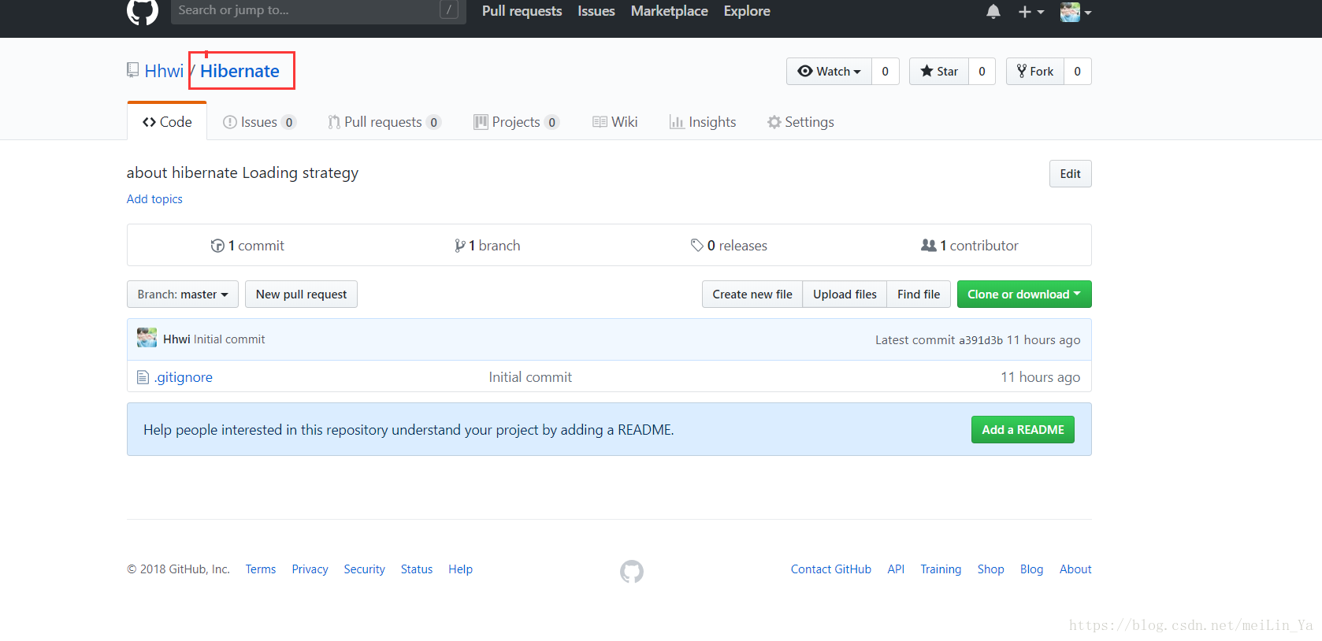The image size is (1322, 641).
Task: Open Issues in top navigation
Action: [x=596, y=11]
